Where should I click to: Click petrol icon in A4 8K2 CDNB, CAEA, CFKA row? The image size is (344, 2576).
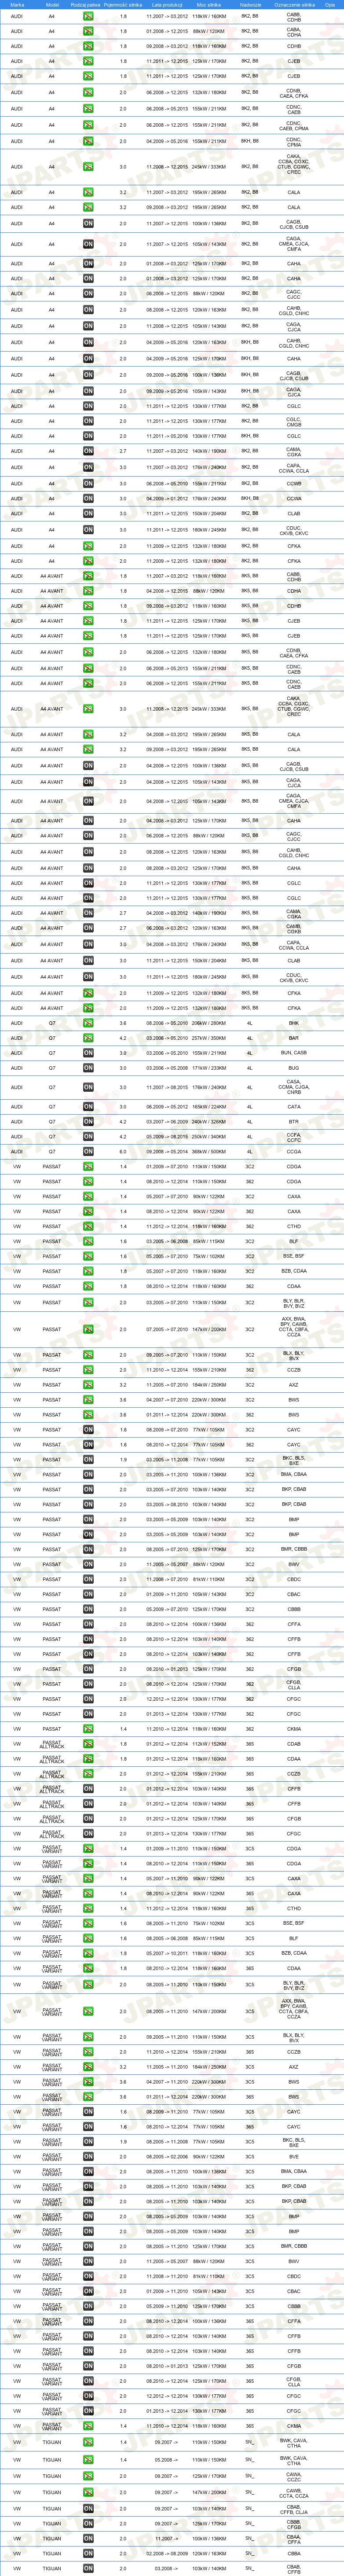pos(88,92)
